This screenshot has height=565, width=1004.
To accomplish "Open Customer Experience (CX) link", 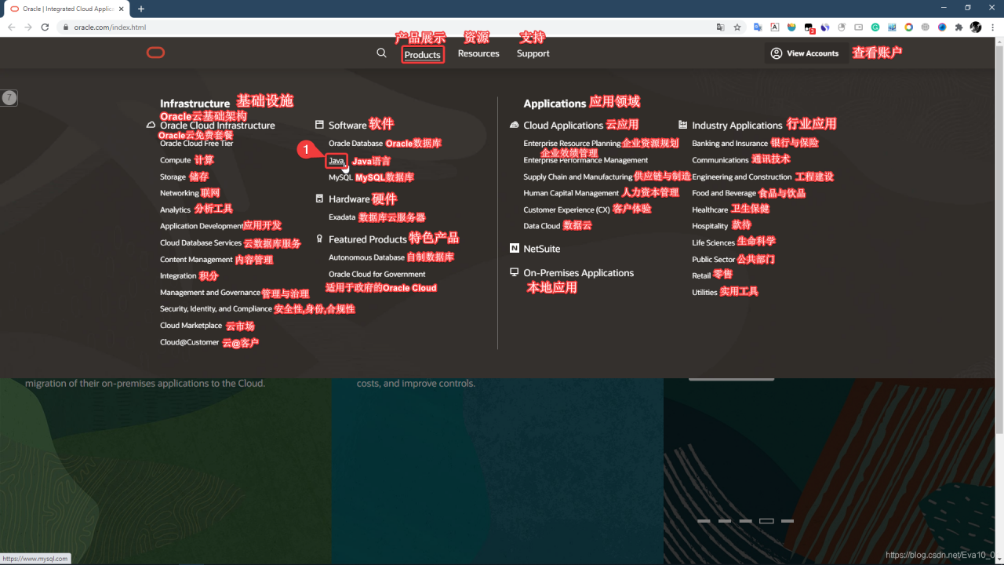I will pyautogui.click(x=566, y=210).
